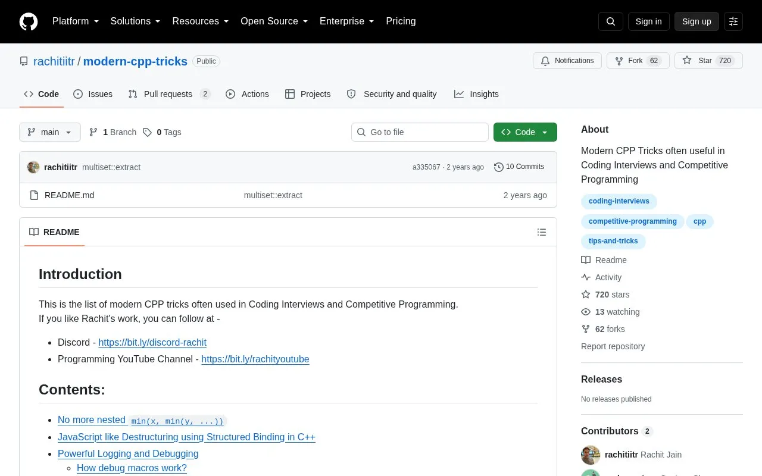Fork the repository with Fork button
This screenshot has width=762, height=476.
coord(638,61)
